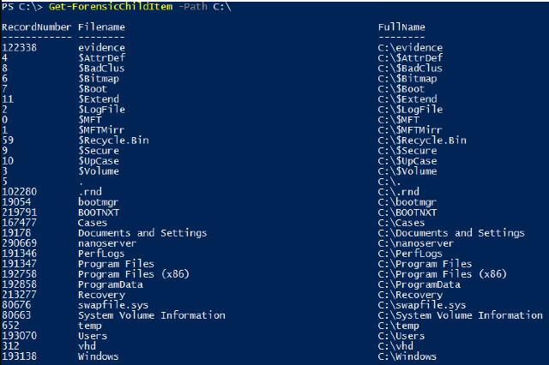Click the $Recycle.Bin filename entry
This screenshot has width=549, height=365.
coord(113,141)
